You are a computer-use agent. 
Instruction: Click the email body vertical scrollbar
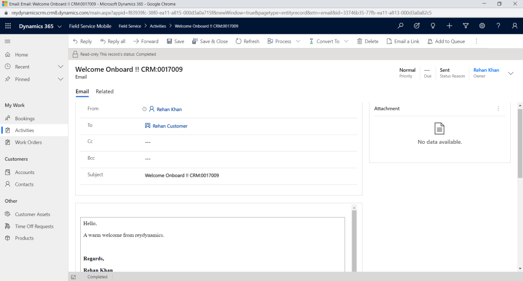(354, 235)
